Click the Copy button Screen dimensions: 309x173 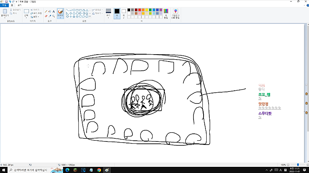(14, 13)
